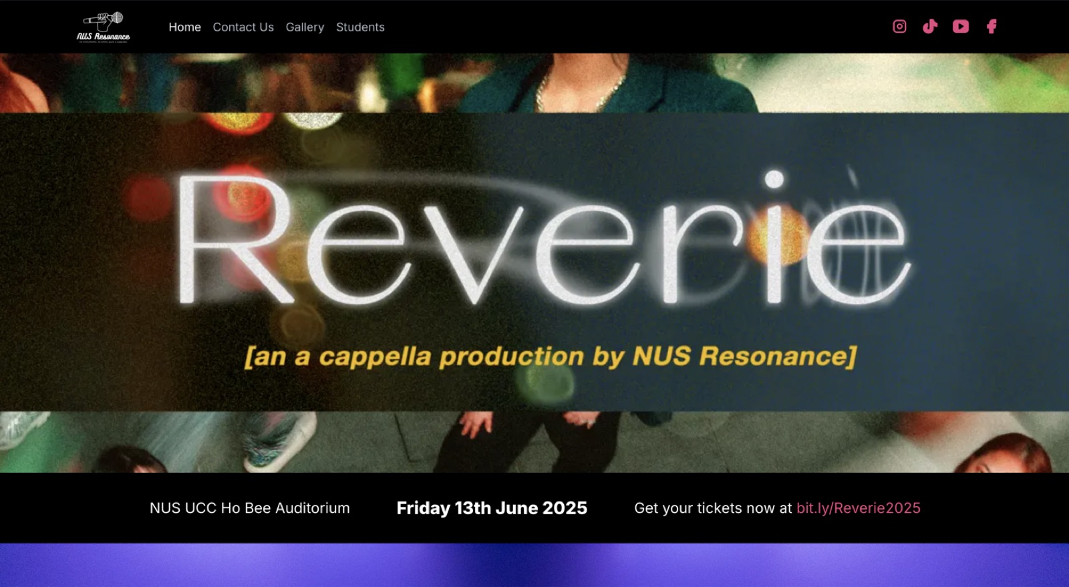Open the TikTok social icon
Screen dimensions: 1069x587
930,27
